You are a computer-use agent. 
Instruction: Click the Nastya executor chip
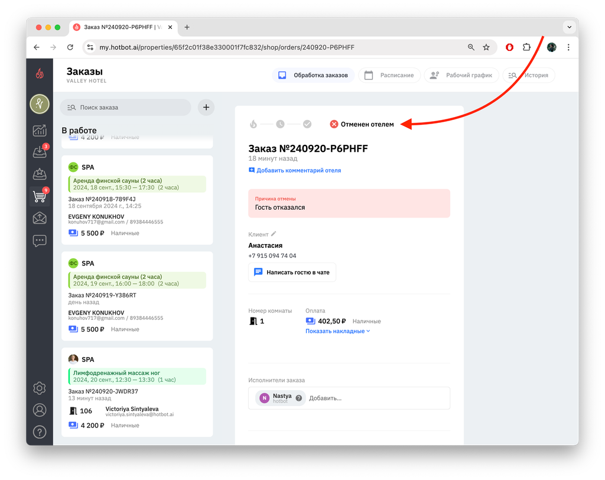pos(281,398)
